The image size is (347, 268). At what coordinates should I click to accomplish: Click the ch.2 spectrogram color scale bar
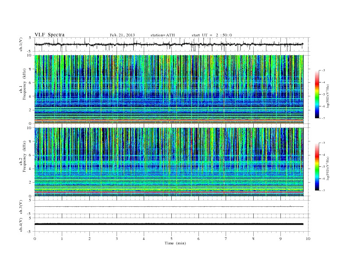click(317, 167)
